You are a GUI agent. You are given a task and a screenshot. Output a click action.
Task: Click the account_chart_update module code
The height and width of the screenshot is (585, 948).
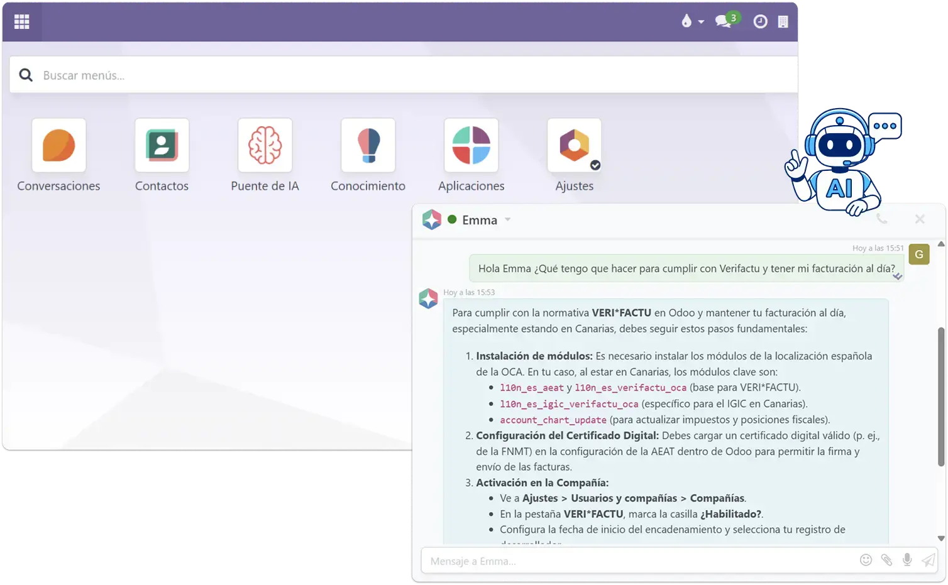click(x=553, y=420)
